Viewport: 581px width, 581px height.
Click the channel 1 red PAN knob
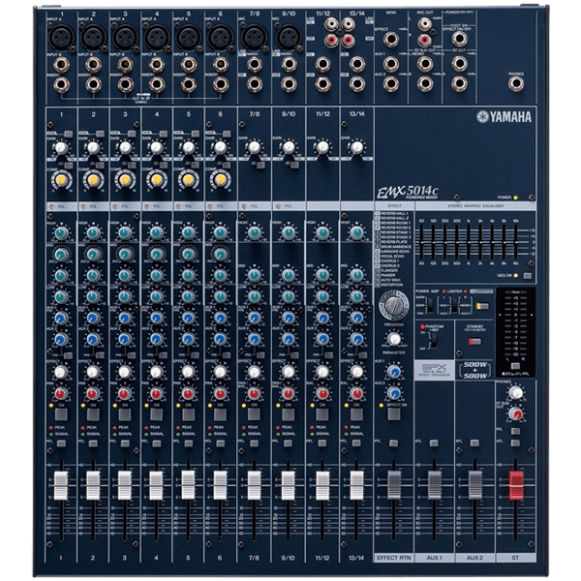[x=61, y=394]
